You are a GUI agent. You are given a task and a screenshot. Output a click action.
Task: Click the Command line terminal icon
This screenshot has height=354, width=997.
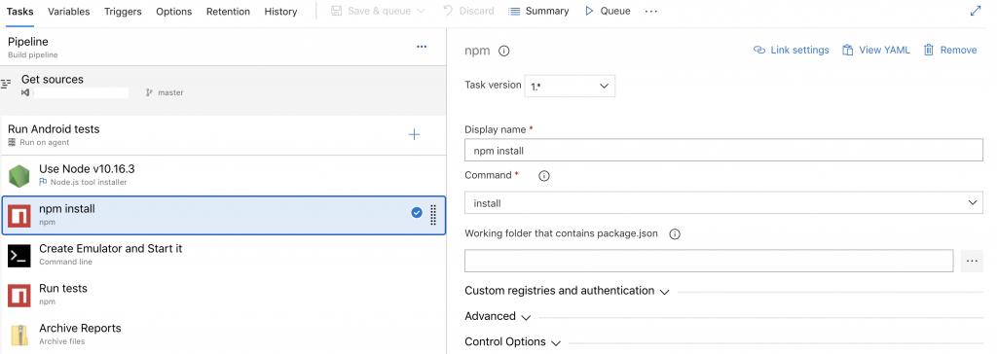pyautogui.click(x=19, y=256)
